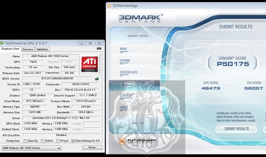266x157 pixels.
Task: Click the BIOS save chip icon
Action: [97, 78]
